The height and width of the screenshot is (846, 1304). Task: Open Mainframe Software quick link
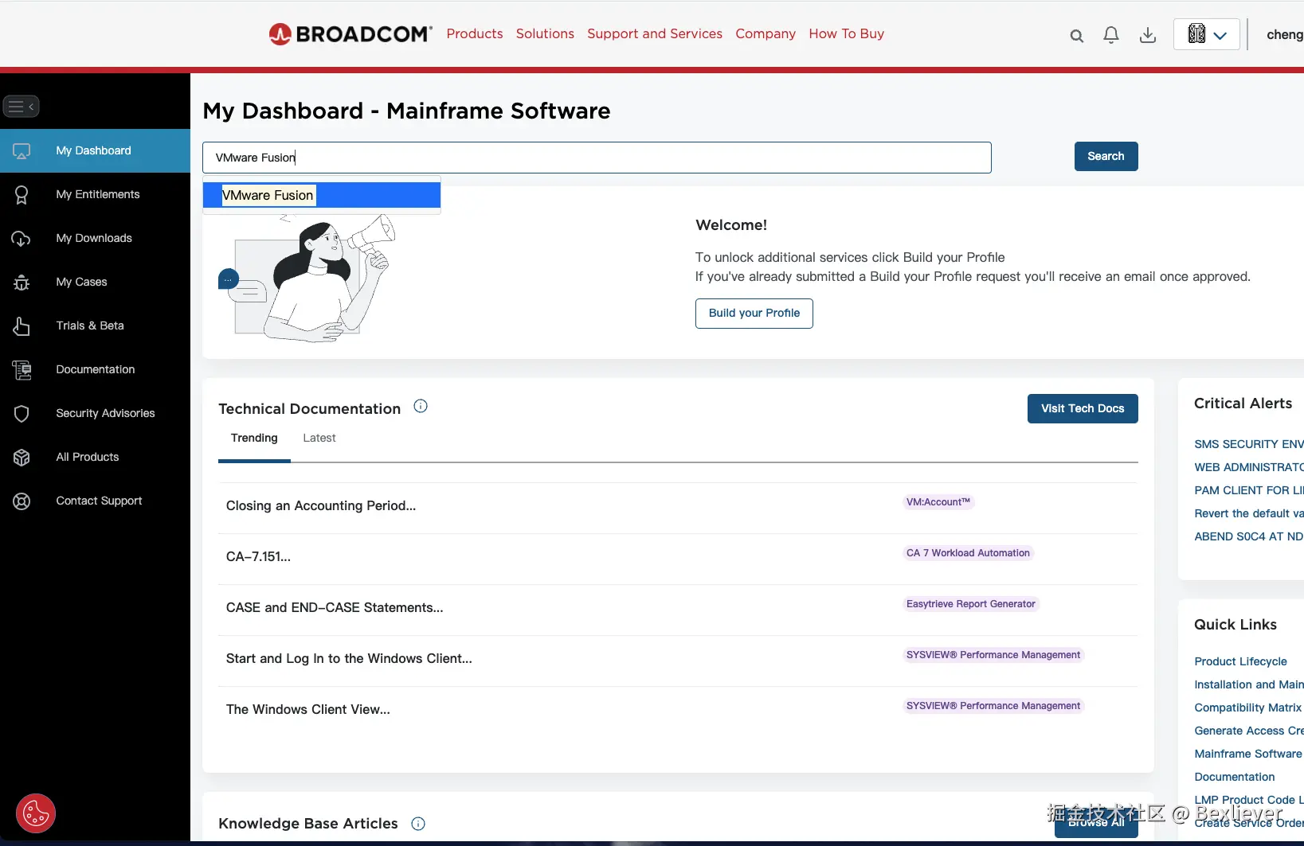tap(1248, 754)
